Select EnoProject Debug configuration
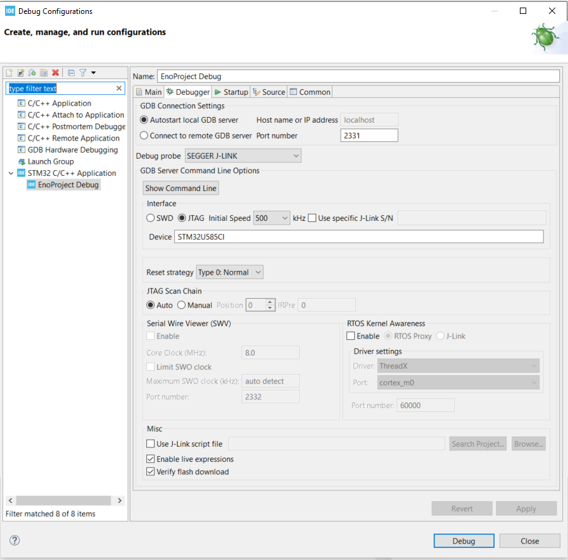Viewport: 568px width, 560px height. pyautogui.click(x=63, y=185)
